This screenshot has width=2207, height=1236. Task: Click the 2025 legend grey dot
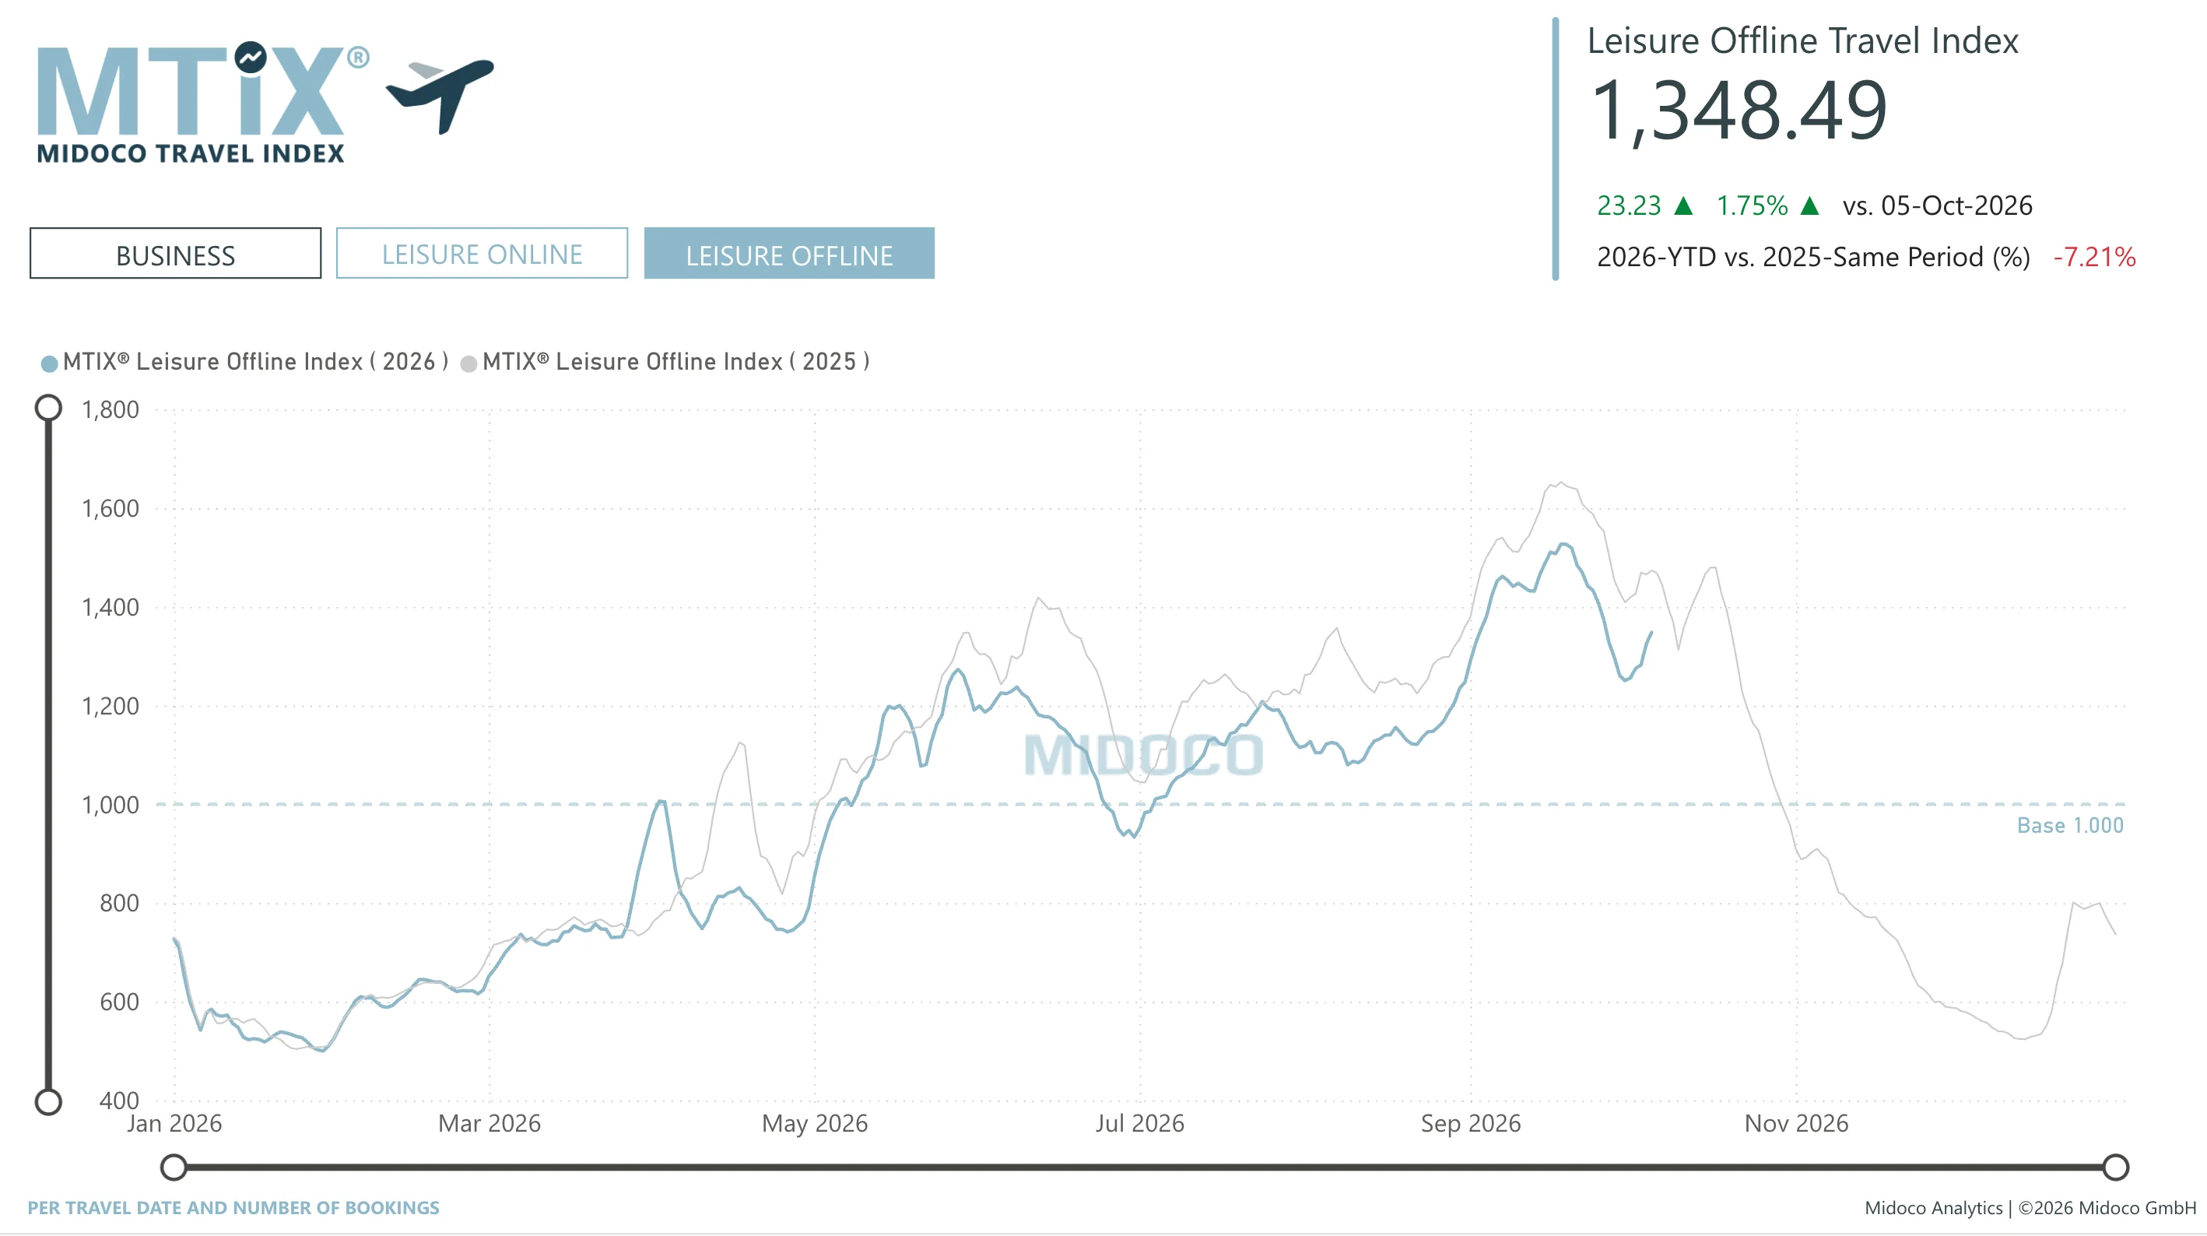click(468, 363)
